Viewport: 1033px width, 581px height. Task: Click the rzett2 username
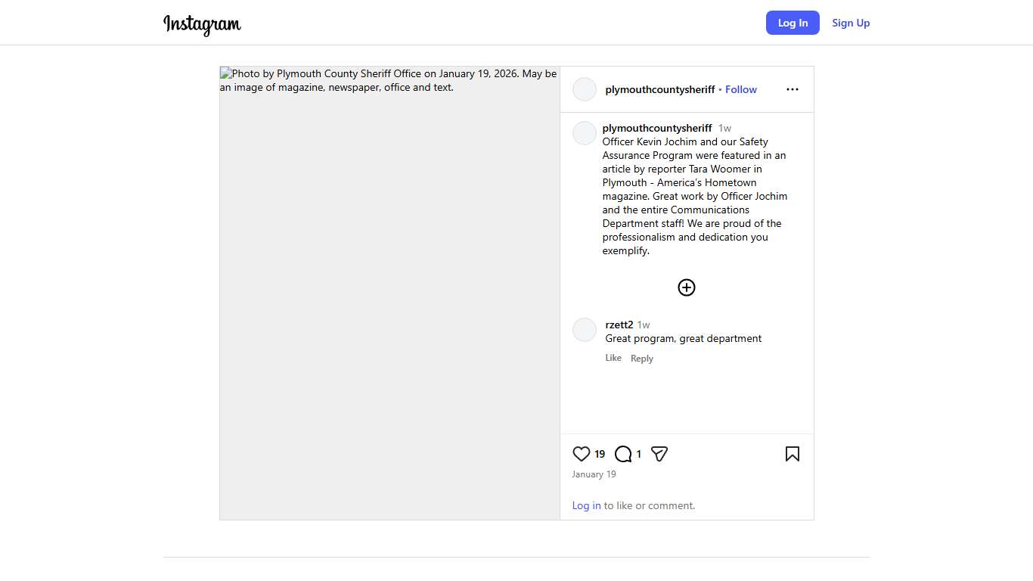coord(619,325)
